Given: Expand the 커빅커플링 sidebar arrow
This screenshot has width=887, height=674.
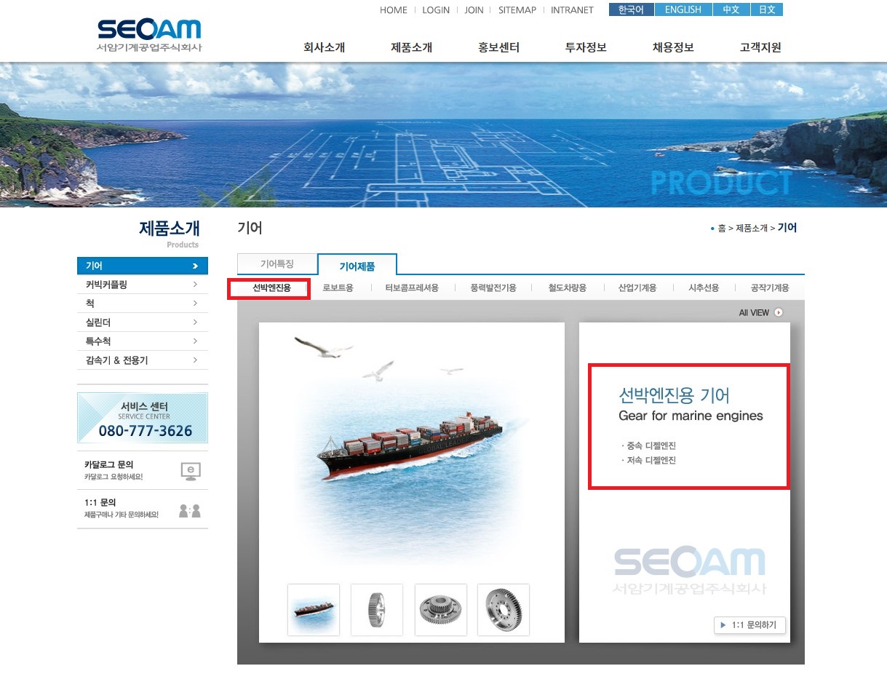Looking at the screenshot, I should [x=195, y=285].
